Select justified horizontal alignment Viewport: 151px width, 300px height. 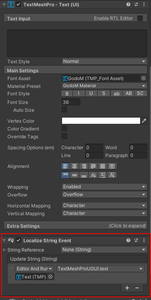point(93,166)
